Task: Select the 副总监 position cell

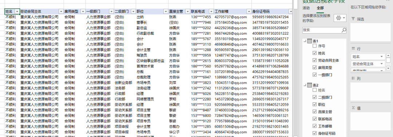Action: coord(152,28)
